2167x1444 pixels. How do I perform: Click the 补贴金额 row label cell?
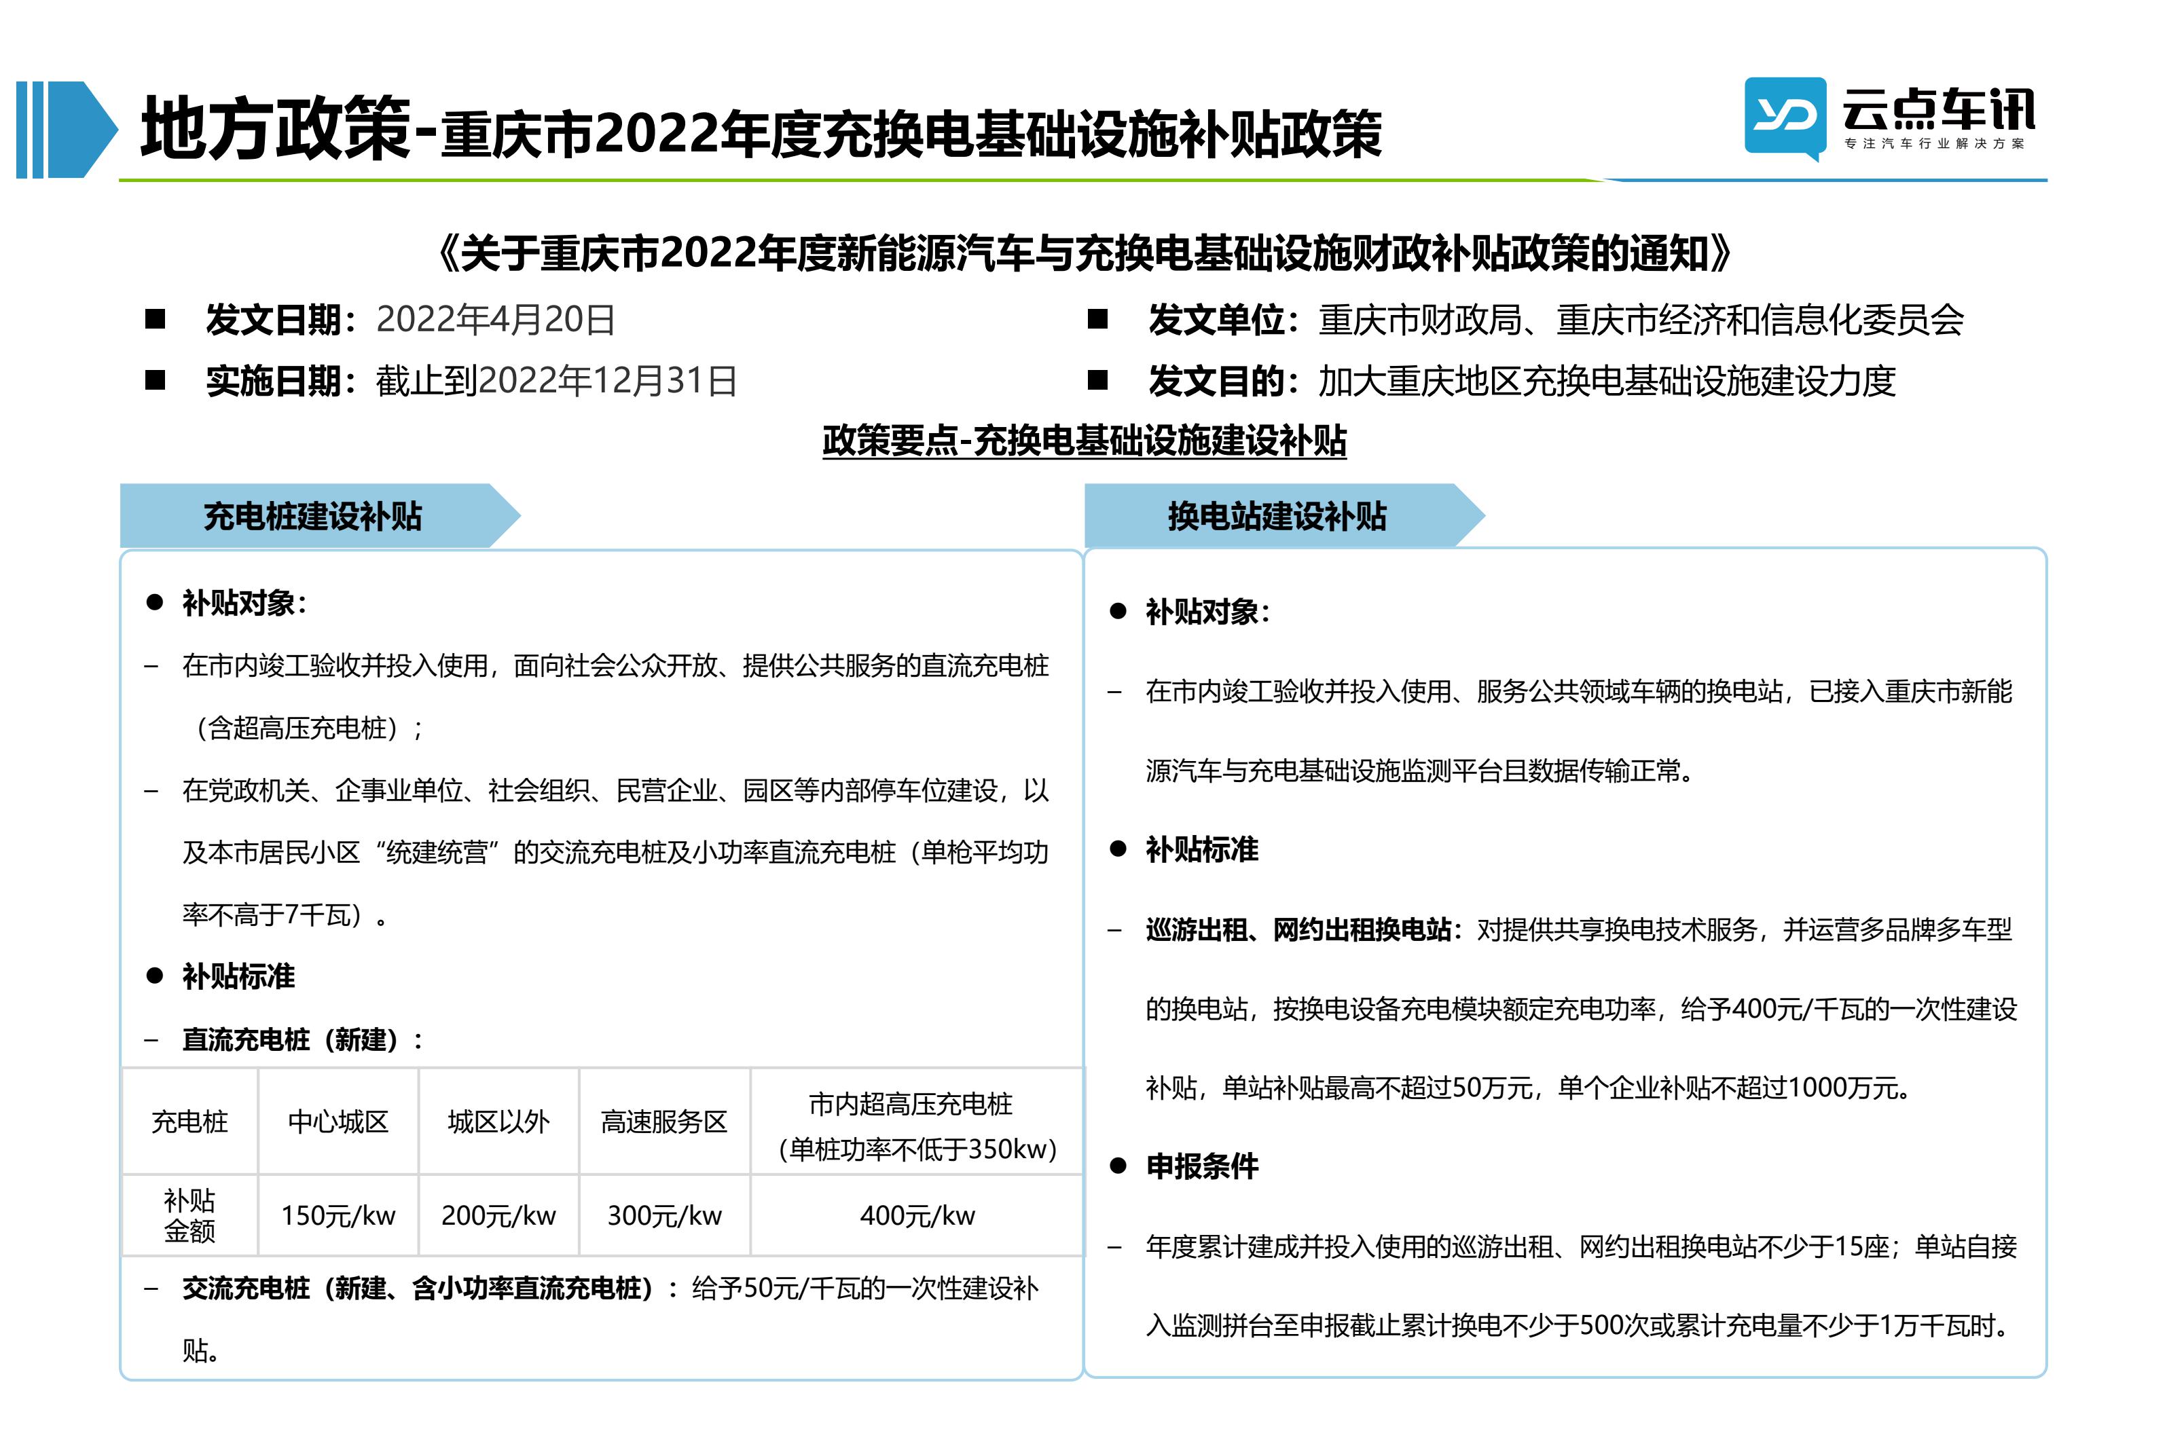coord(189,1216)
